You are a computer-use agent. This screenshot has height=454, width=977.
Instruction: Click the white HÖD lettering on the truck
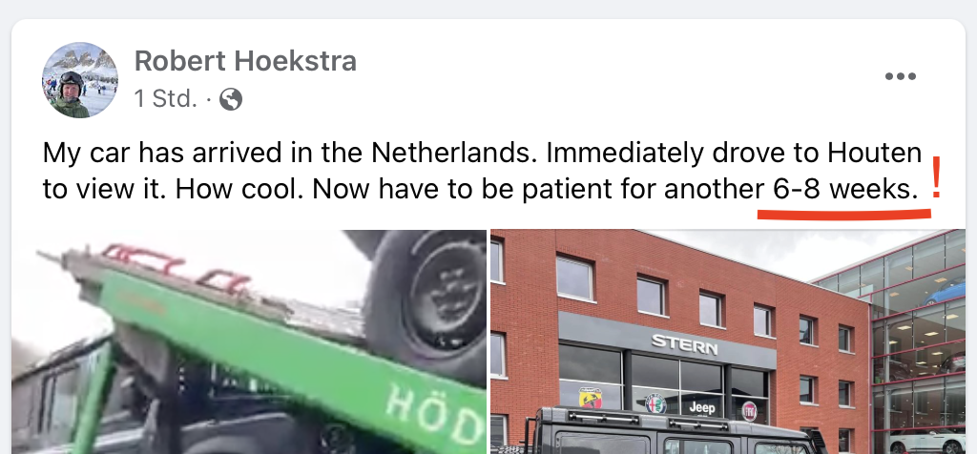tap(434, 409)
